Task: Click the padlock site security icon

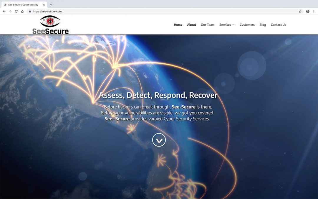Action: coord(30,11)
